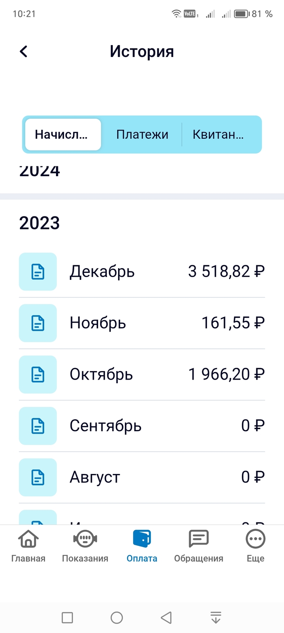Open the December document icon
284x633 pixels.
[38, 272]
